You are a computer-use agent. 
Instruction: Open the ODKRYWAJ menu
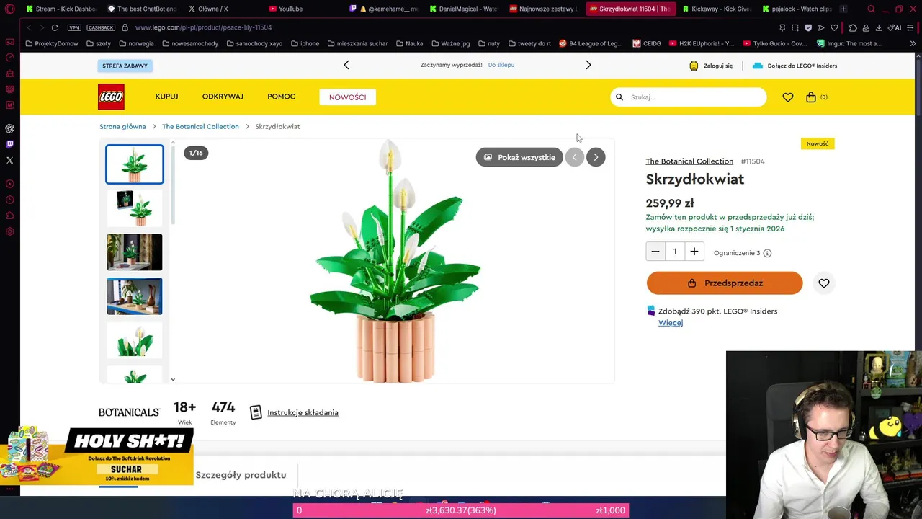223,97
